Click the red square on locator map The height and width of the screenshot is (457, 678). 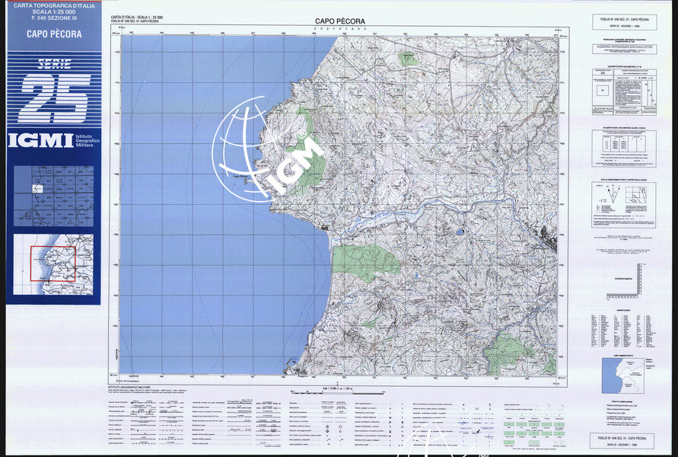(53, 264)
